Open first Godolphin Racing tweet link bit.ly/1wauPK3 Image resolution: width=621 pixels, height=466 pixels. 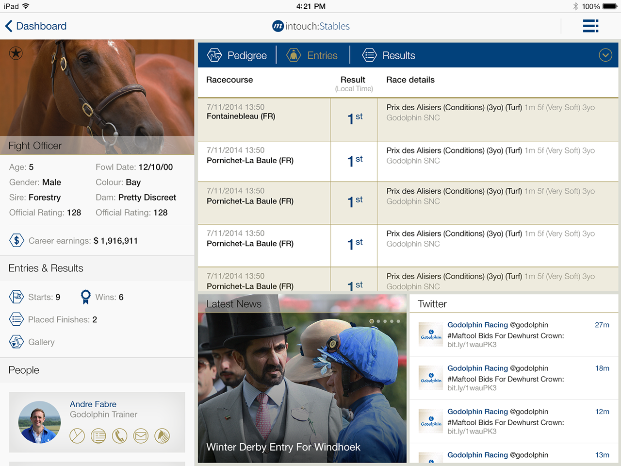point(472,345)
